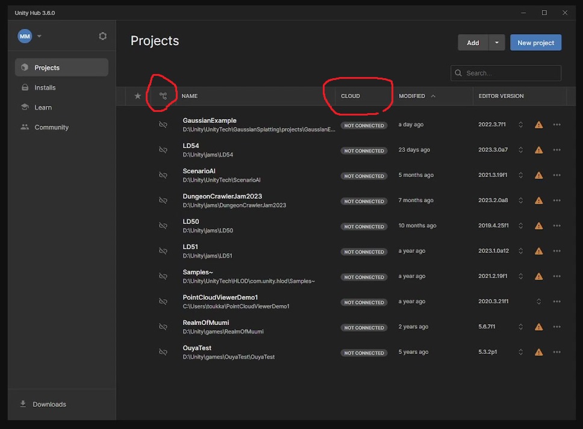Viewport: 583px width, 429px height.
Task: Click warning triangle on LD50 row
Action: pyautogui.click(x=539, y=226)
